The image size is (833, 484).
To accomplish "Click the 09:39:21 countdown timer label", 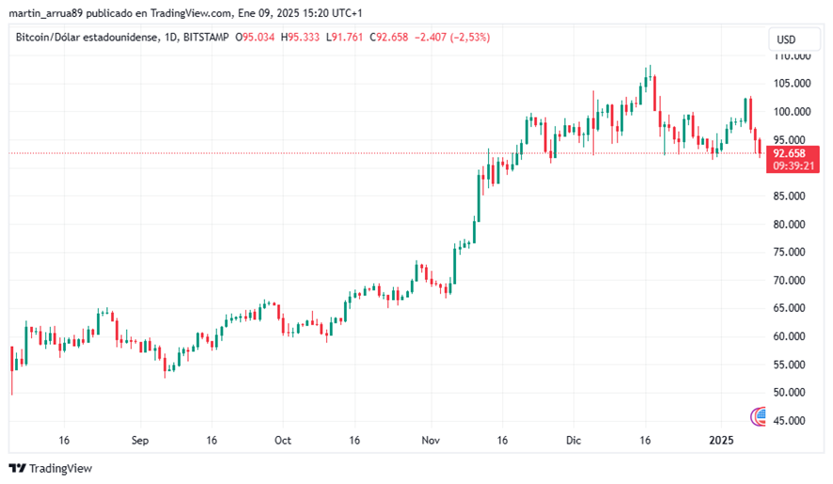I will pos(794,165).
